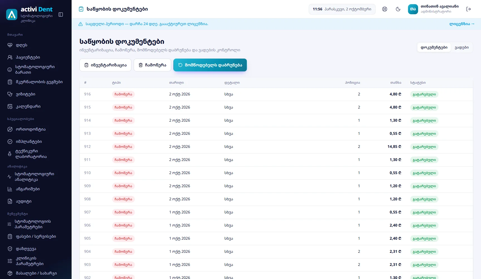Click the ჩამოწერა button

[x=152, y=65]
